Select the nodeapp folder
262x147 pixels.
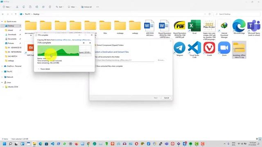point(120,27)
